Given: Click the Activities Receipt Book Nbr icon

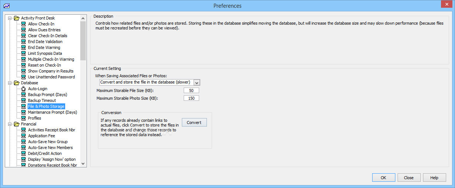Looking at the screenshot, I should click(x=23, y=130).
